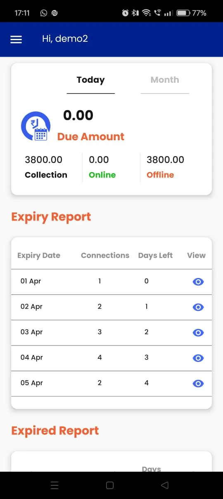Tap the WhatsApp status bar icon
223x499 pixels.
pyautogui.click(x=44, y=13)
